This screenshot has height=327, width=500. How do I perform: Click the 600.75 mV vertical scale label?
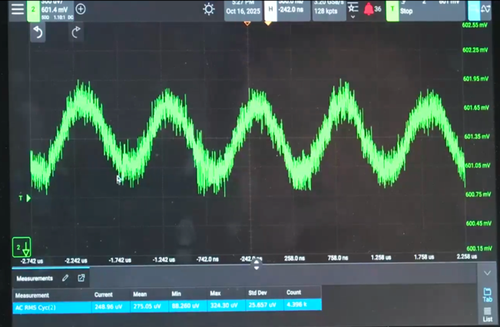point(478,194)
